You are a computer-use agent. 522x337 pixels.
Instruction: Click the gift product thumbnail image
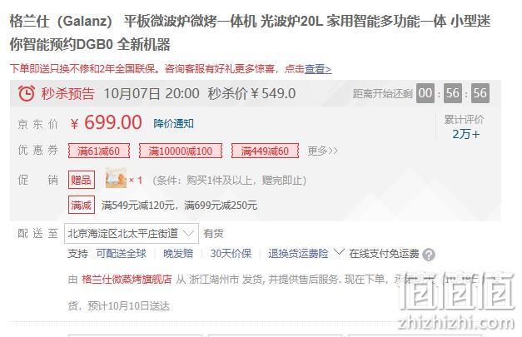coord(116,179)
